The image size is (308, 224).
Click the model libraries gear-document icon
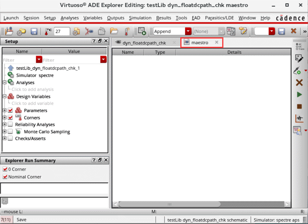(x=76, y=31)
